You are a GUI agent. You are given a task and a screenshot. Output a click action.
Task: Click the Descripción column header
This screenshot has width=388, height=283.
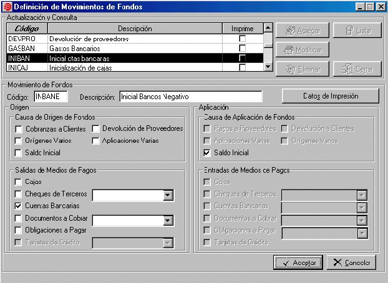click(135, 29)
